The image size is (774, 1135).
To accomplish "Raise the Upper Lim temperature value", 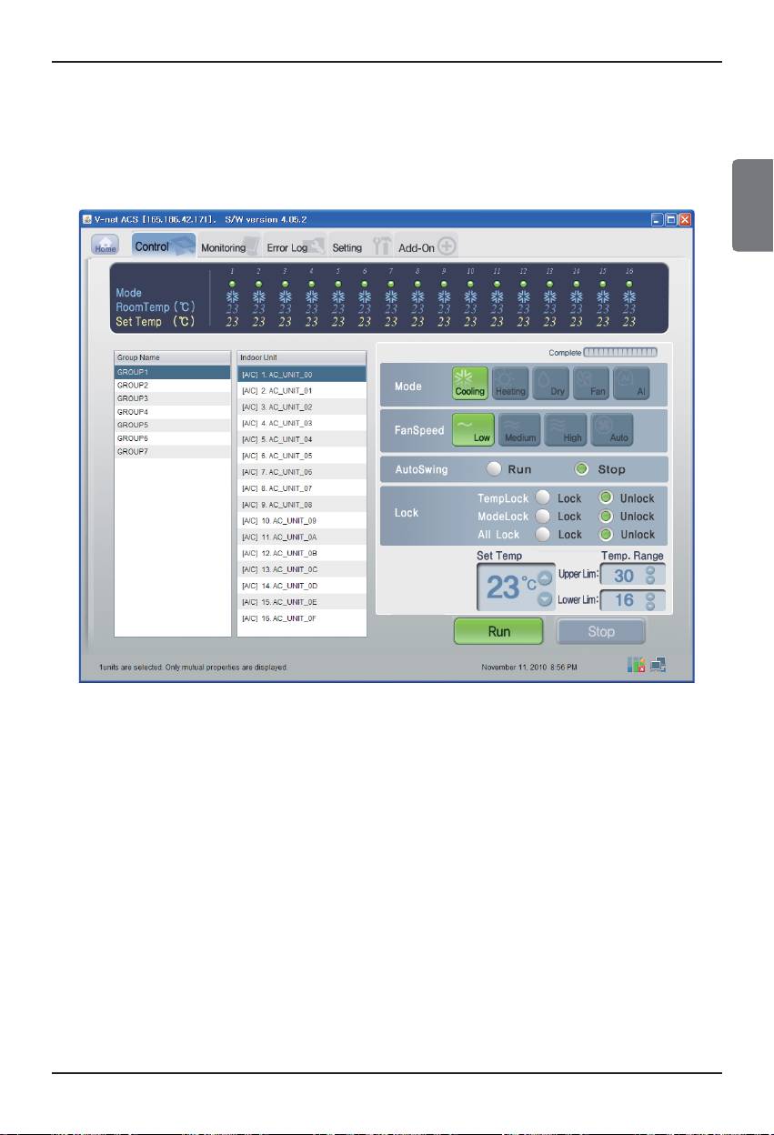I will 650,570.
